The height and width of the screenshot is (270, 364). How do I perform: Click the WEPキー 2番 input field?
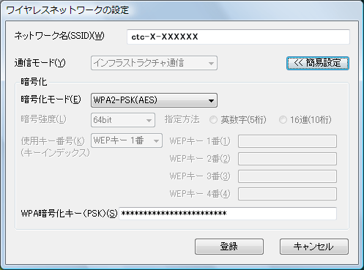pyautogui.click(x=287, y=159)
